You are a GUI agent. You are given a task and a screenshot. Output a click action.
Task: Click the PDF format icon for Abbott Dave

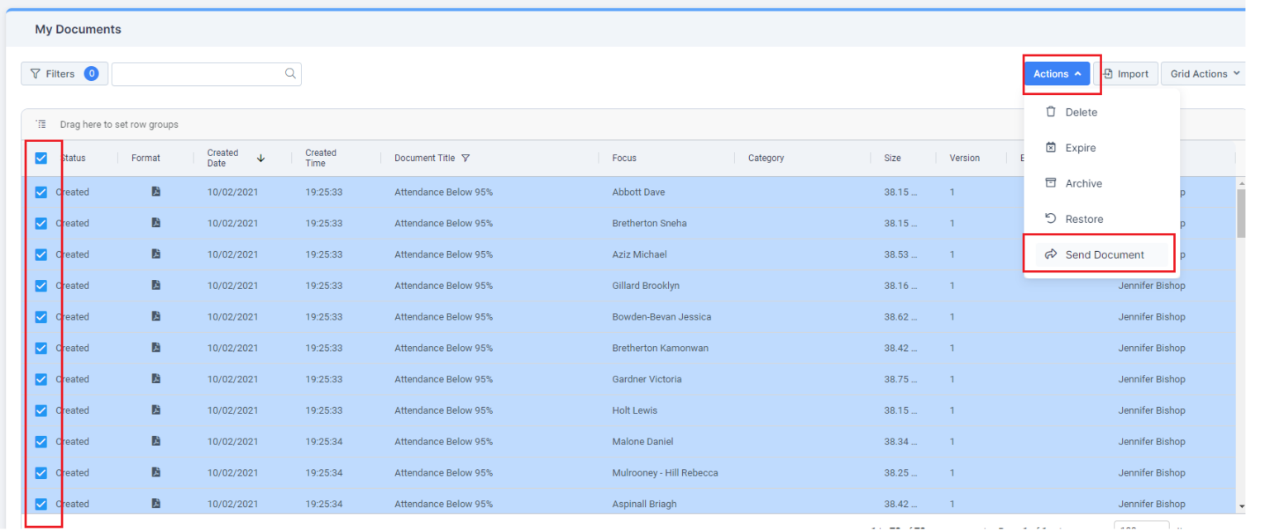click(x=155, y=192)
